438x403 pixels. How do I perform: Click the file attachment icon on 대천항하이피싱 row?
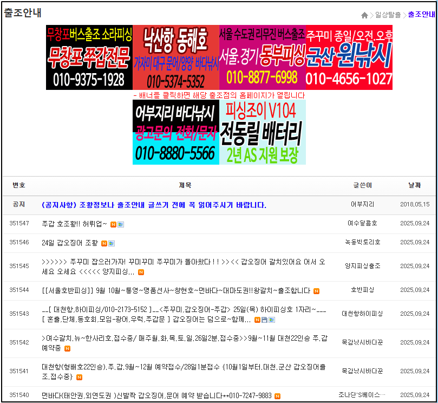263,319
